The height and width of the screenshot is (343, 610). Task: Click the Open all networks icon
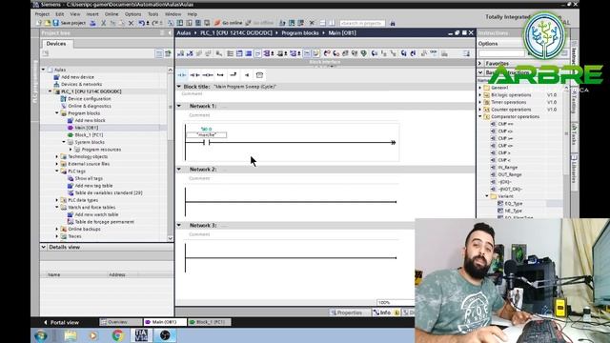tap(239, 53)
